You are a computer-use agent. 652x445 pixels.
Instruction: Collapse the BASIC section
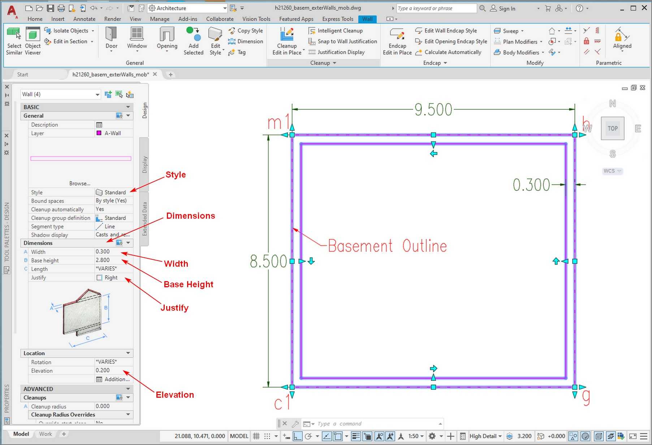[128, 107]
